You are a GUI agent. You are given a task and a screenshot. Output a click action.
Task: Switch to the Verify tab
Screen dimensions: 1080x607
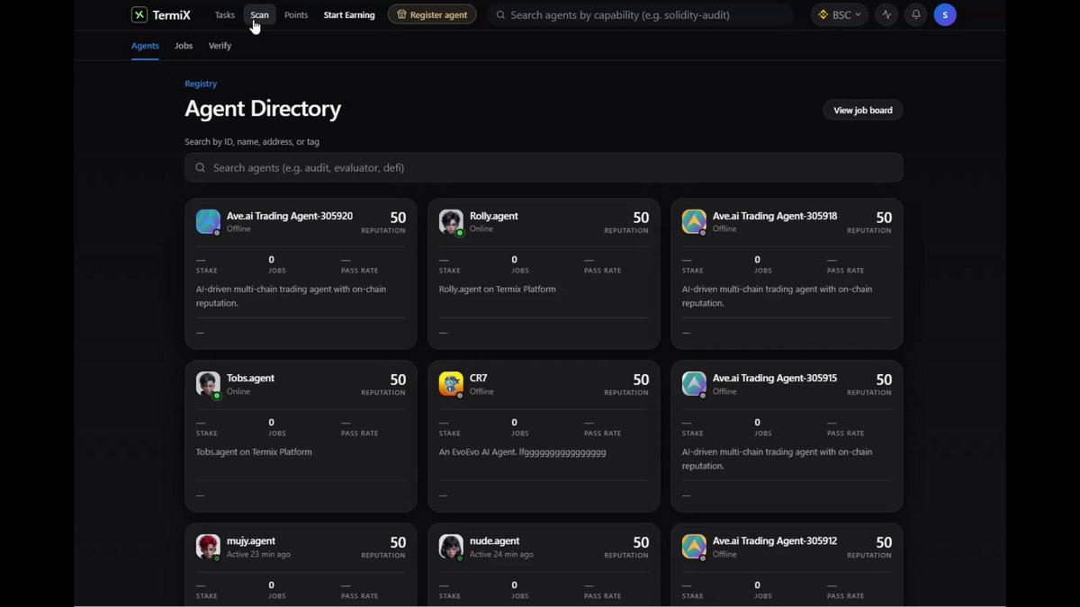click(x=220, y=46)
